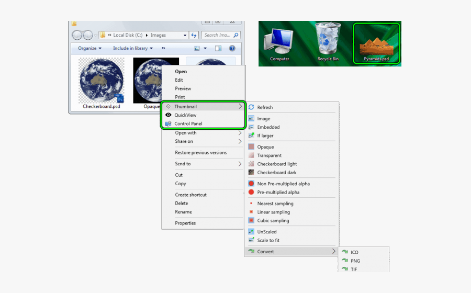Viewport: 471px width, 293px height.
Task: Click the QuickView eye icon
Action: [168, 115]
